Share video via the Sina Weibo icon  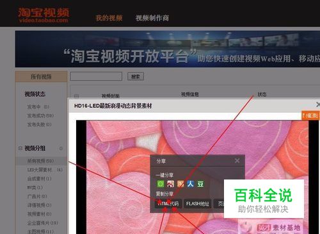click(170, 183)
